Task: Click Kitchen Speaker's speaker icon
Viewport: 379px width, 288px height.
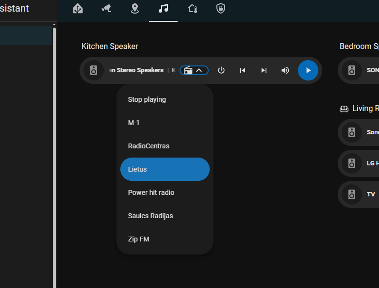Action: click(94, 70)
